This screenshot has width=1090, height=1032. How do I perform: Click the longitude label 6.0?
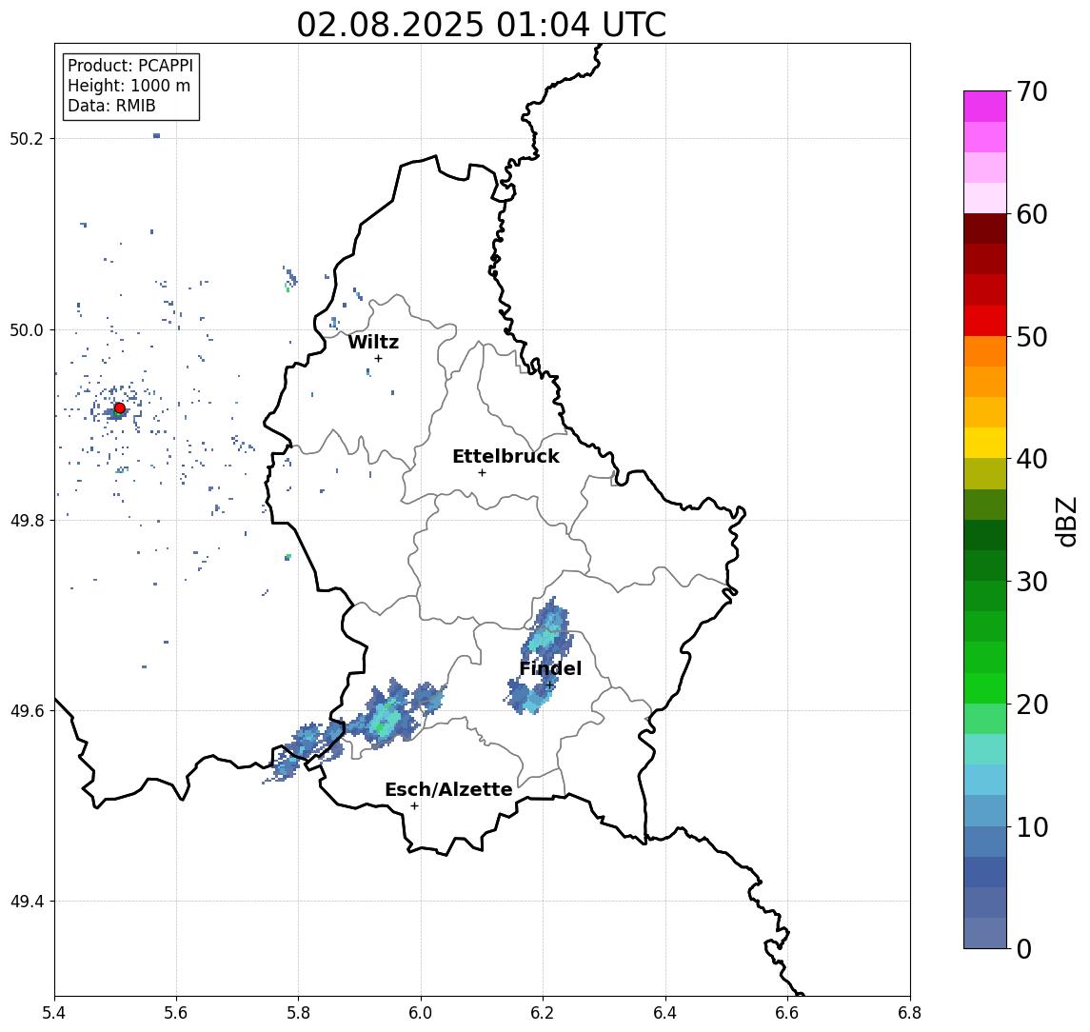[421, 1013]
